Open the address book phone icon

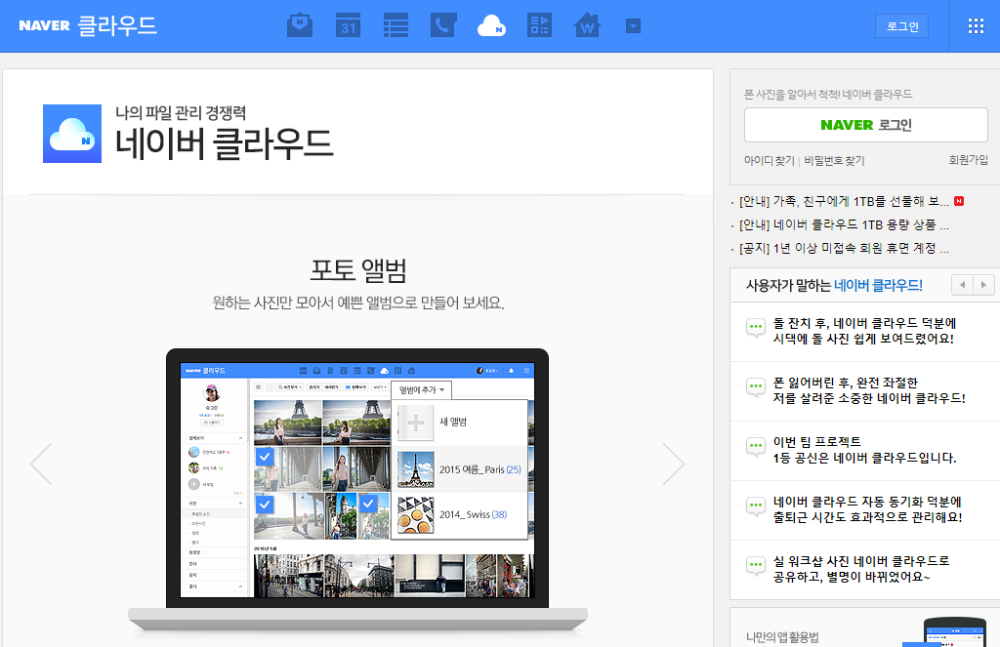click(x=443, y=25)
